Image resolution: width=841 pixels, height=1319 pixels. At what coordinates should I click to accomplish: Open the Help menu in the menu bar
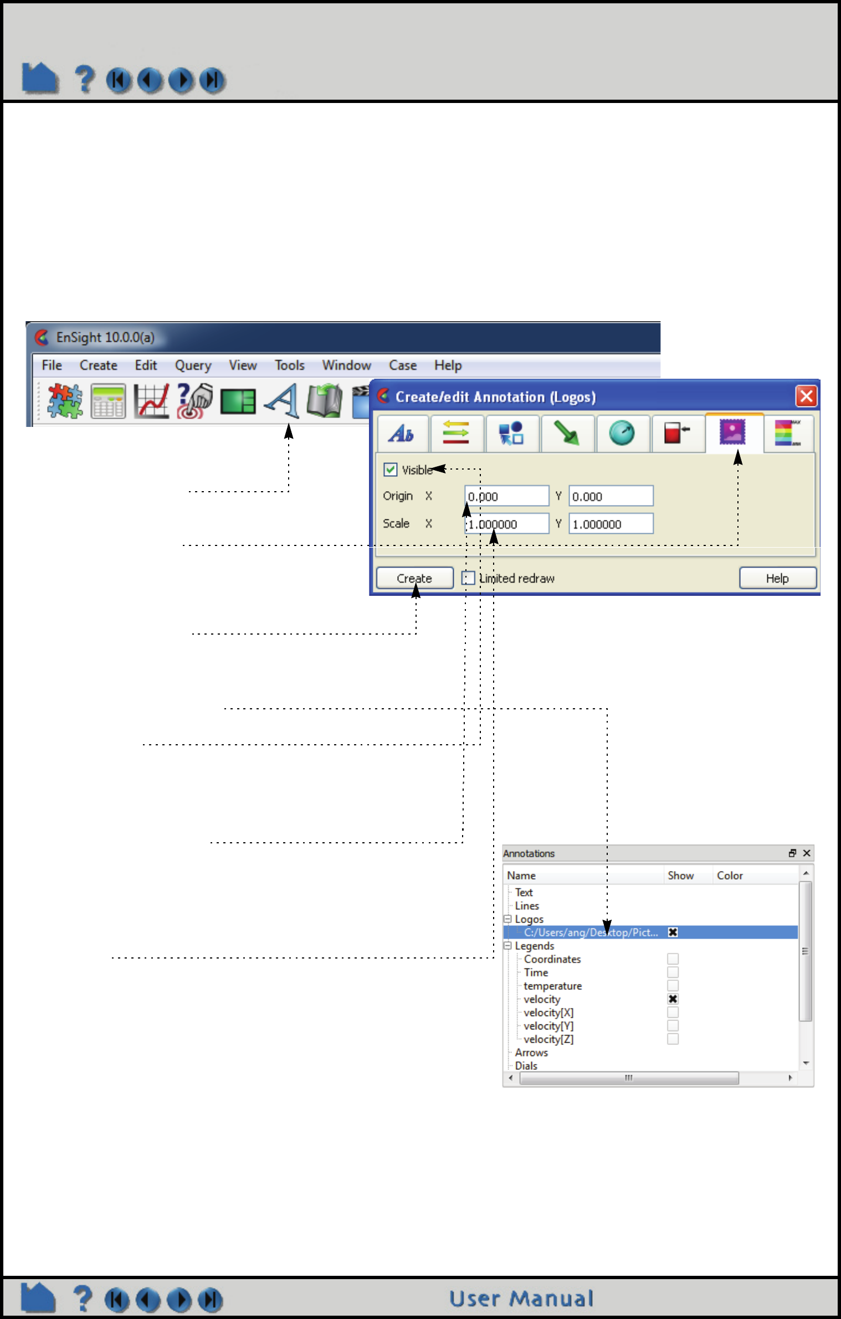click(x=448, y=365)
